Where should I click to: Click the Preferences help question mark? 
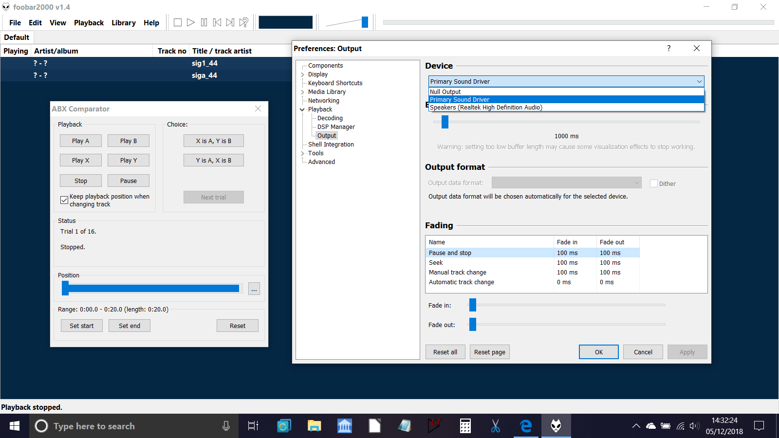[x=669, y=48]
